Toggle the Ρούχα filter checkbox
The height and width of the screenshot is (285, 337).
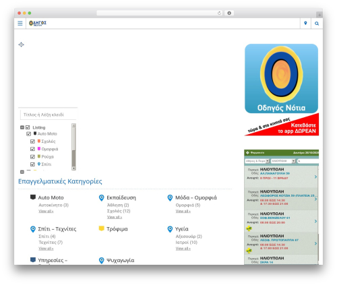[32, 157]
